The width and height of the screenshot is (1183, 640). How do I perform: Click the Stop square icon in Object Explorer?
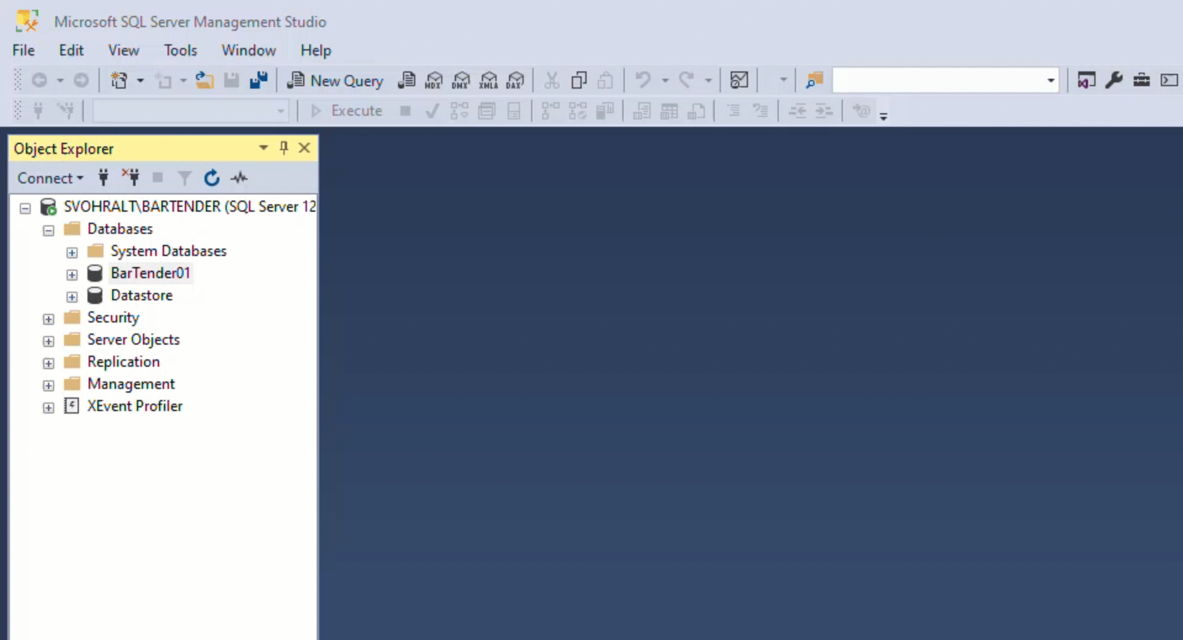tap(158, 178)
